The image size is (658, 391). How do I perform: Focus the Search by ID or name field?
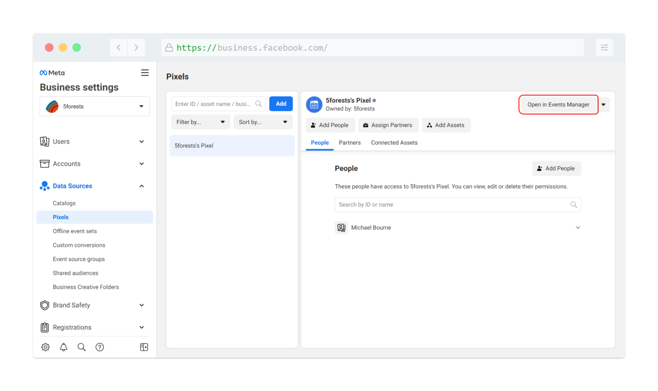(x=458, y=205)
